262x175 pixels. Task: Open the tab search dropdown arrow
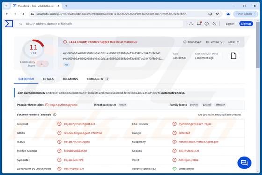tap(7, 6)
